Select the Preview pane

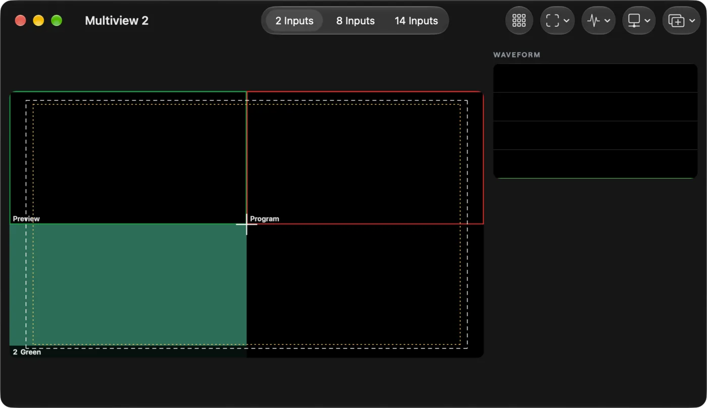click(128, 157)
